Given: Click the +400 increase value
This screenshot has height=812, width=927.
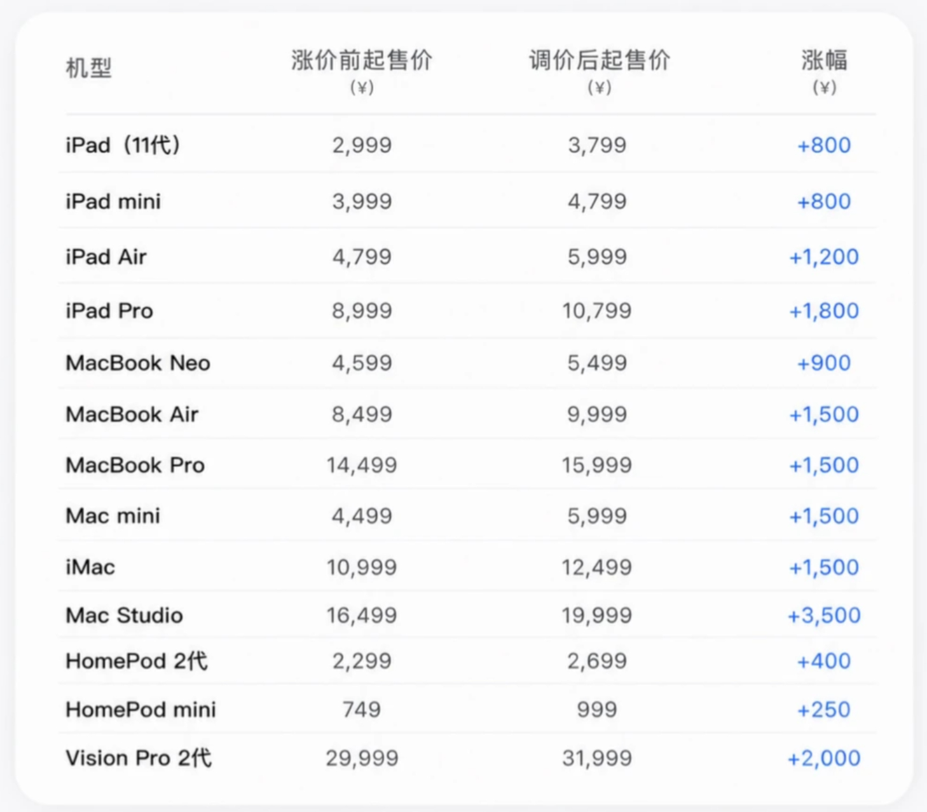Looking at the screenshot, I should (x=824, y=661).
